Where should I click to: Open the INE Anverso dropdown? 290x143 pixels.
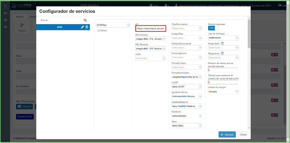click(x=150, y=39)
